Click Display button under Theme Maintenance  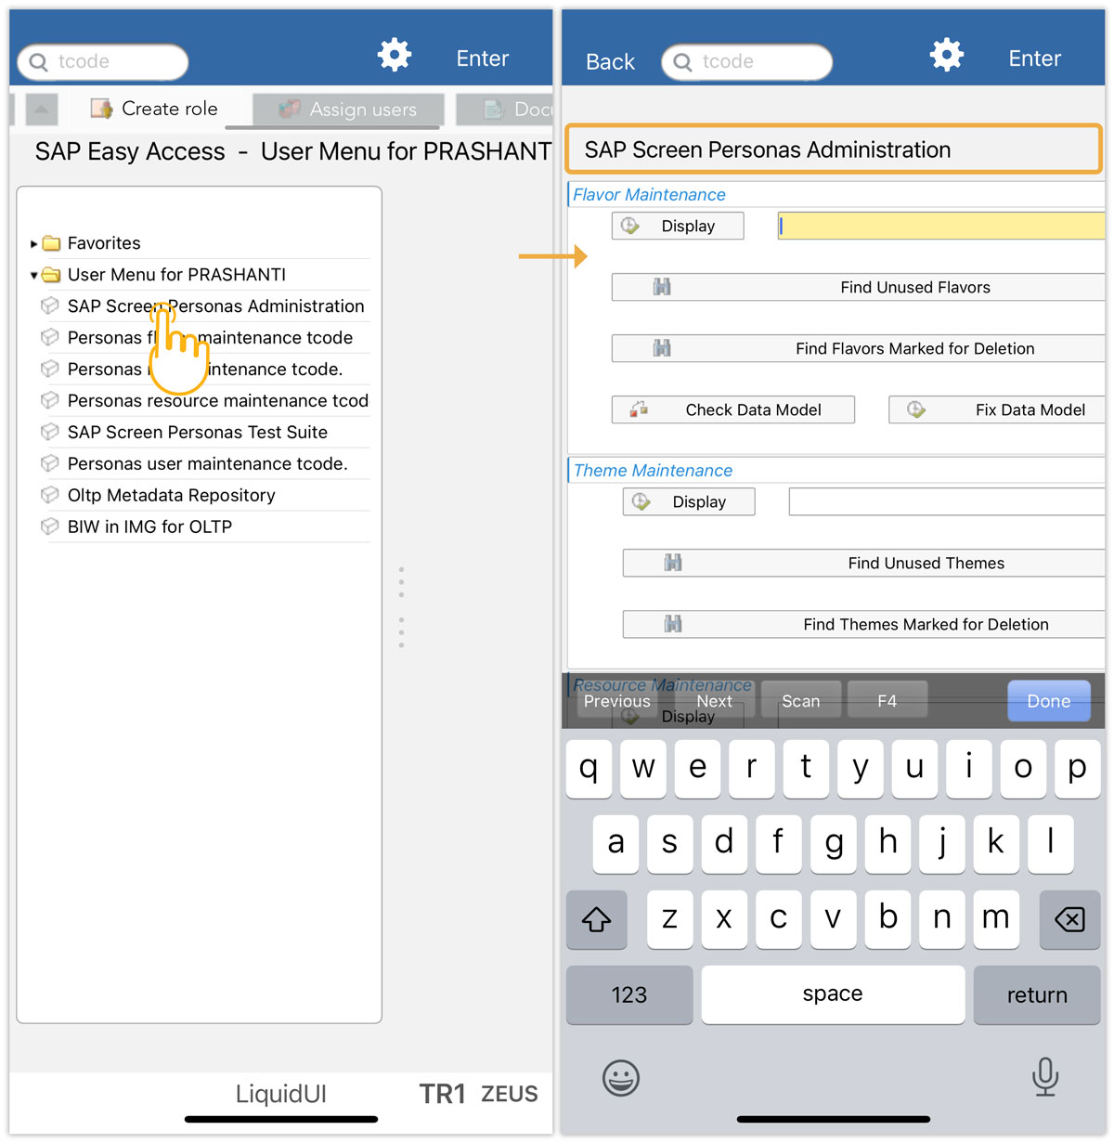click(x=689, y=502)
